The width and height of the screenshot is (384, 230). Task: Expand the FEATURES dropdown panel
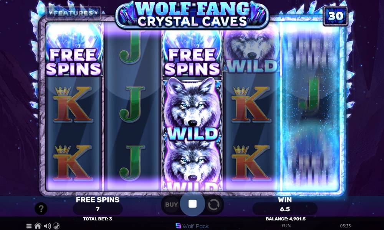[73, 13]
